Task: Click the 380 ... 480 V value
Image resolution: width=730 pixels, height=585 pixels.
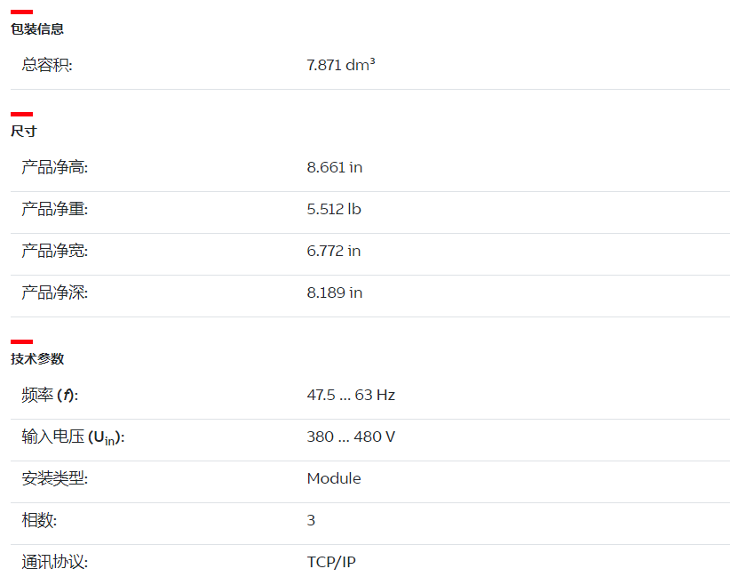Action: (x=351, y=437)
